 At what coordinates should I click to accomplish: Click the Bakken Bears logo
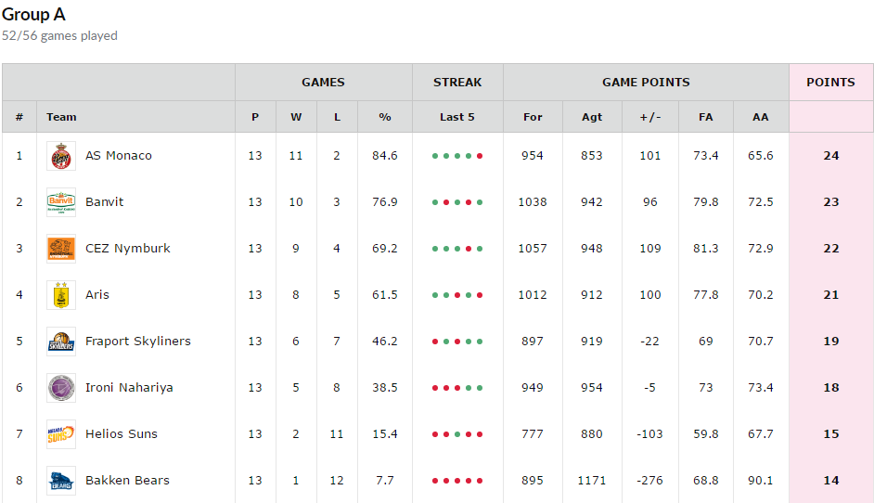point(61,480)
